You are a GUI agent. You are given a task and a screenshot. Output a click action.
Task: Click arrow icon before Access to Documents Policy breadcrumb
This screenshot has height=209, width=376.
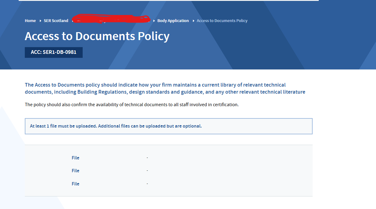coord(193,21)
